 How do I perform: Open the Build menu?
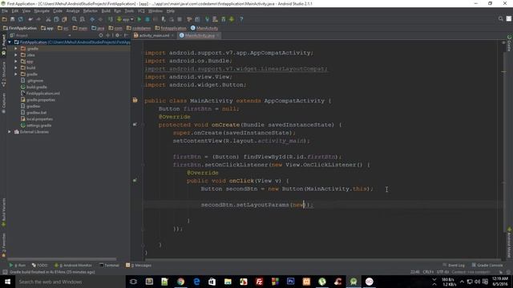(x=106, y=10)
